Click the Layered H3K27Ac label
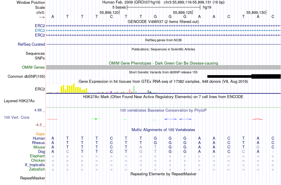The height and width of the screenshot is (185, 281). click(x=19, y=101)
